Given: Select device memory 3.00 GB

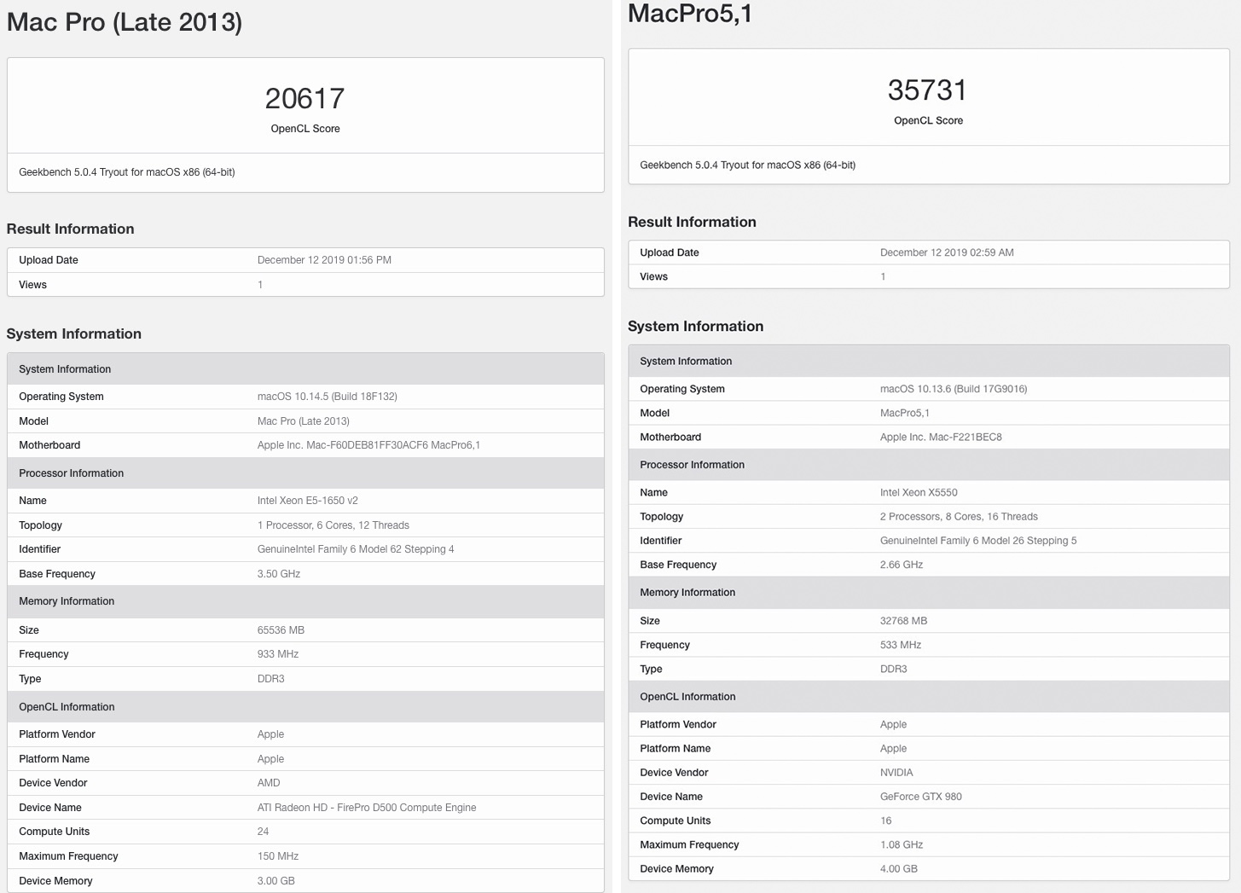Looking at the screenshot, I should (x=276, y=881).
